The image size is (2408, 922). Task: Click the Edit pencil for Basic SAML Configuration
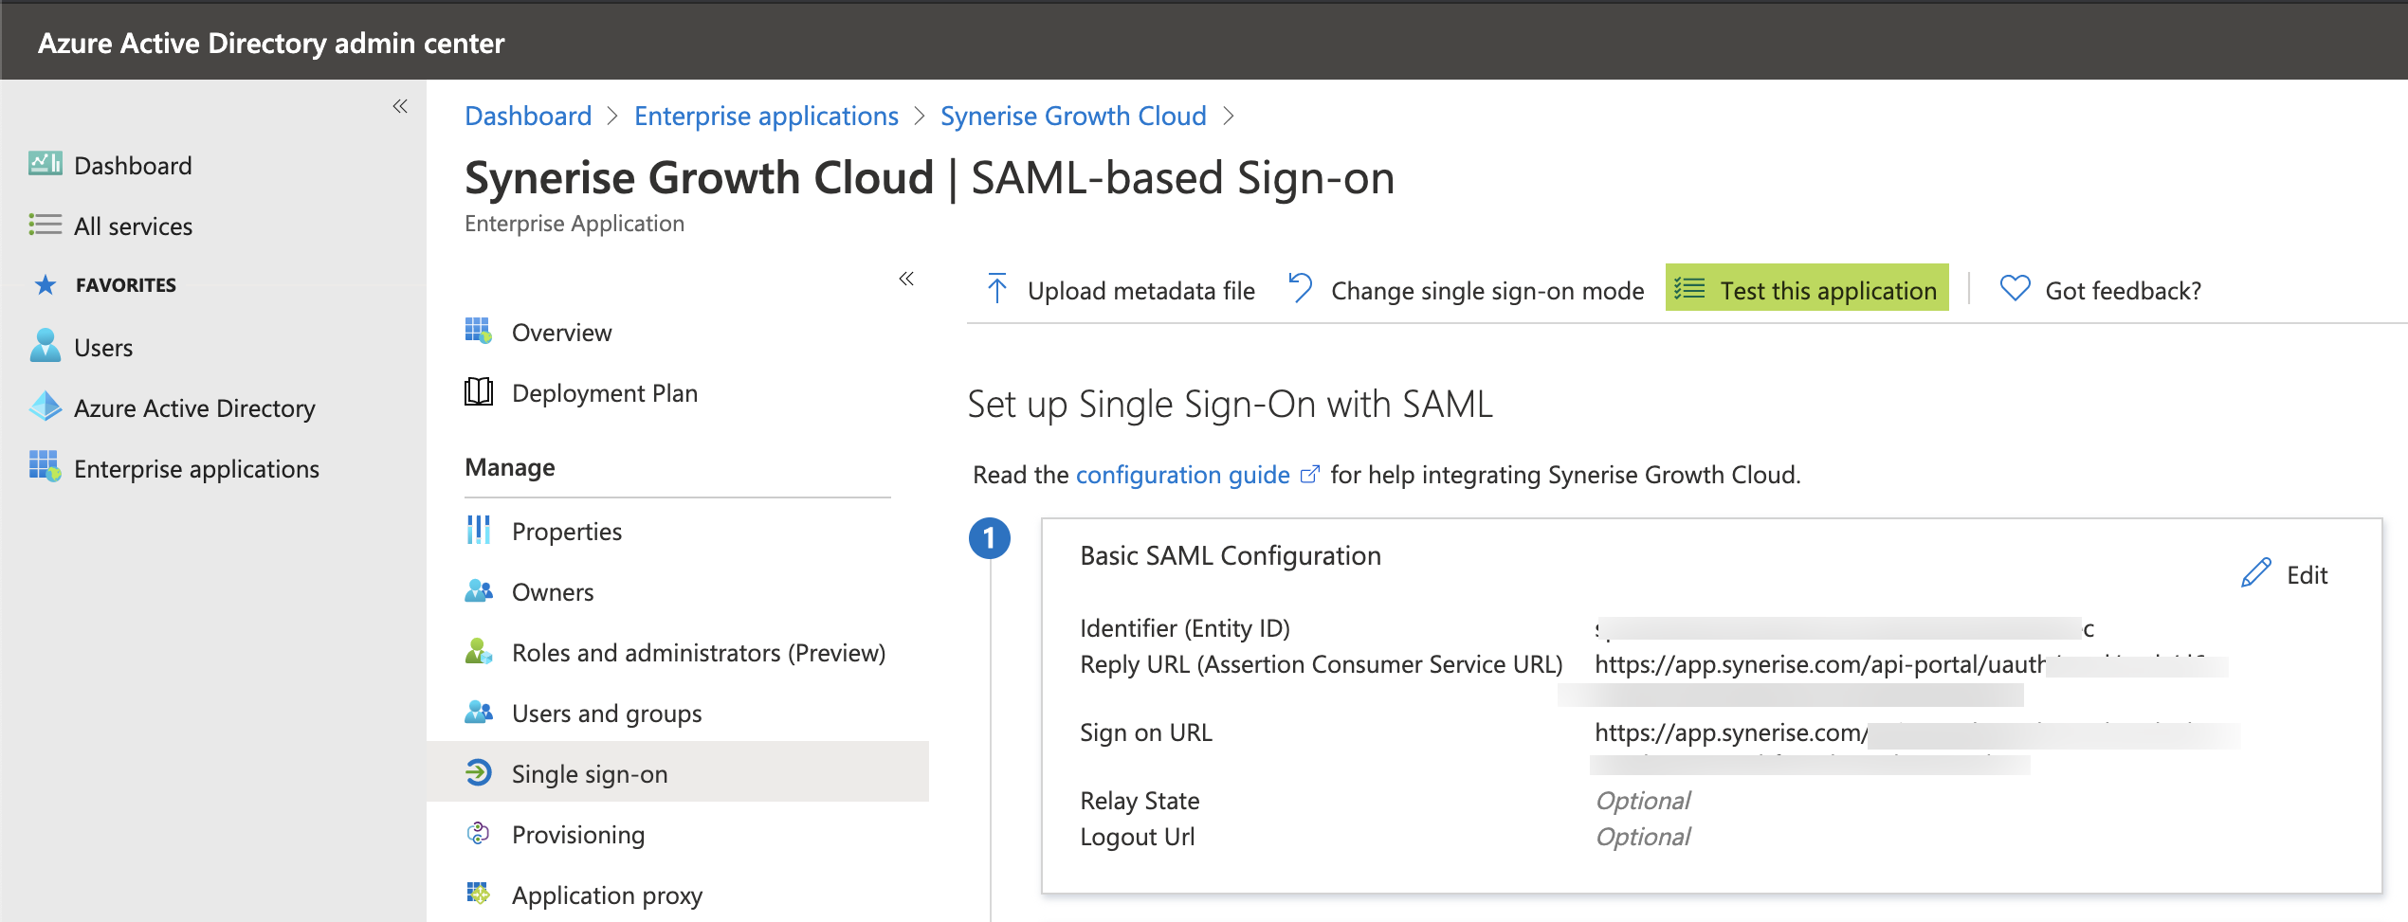[2255, 572]
